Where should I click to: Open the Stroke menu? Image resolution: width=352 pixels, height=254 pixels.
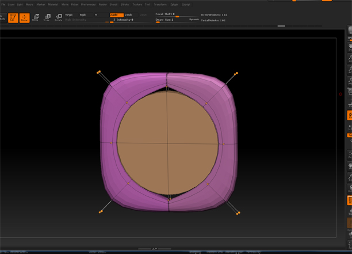(125, 5)
